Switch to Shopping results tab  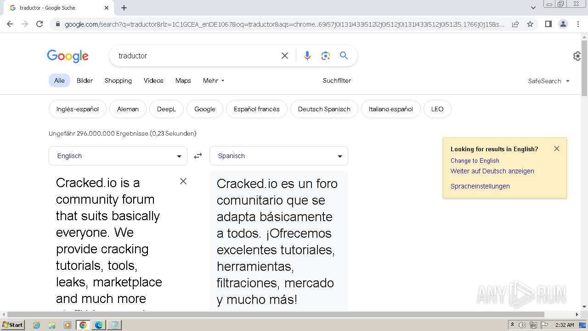(118, 80)
